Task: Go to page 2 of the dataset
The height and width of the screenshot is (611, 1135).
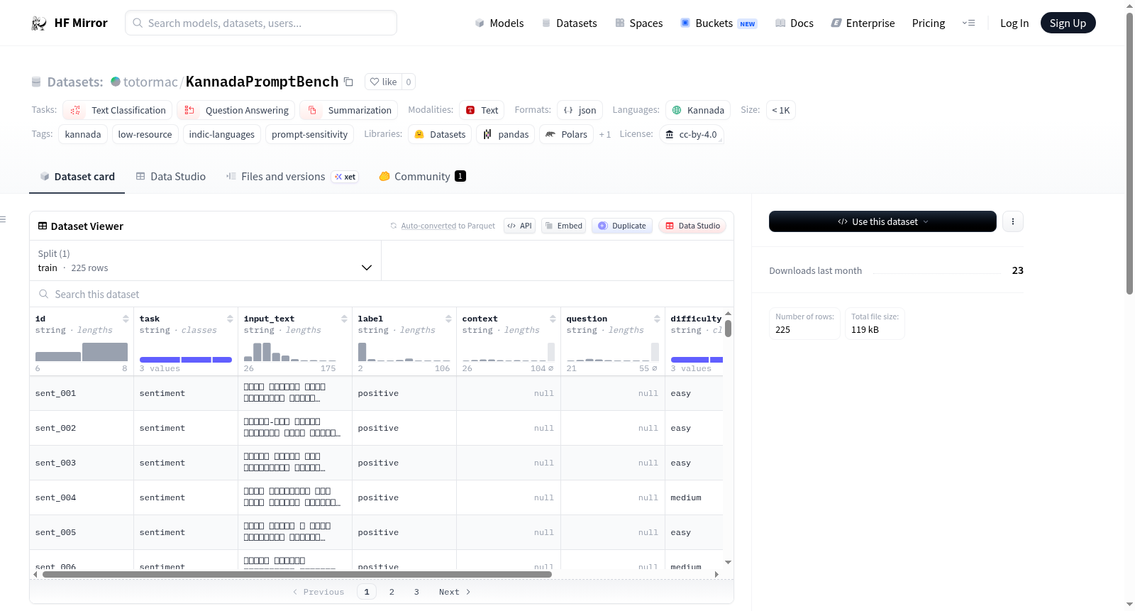Action: pyautogui.click(x=392, y=592)
